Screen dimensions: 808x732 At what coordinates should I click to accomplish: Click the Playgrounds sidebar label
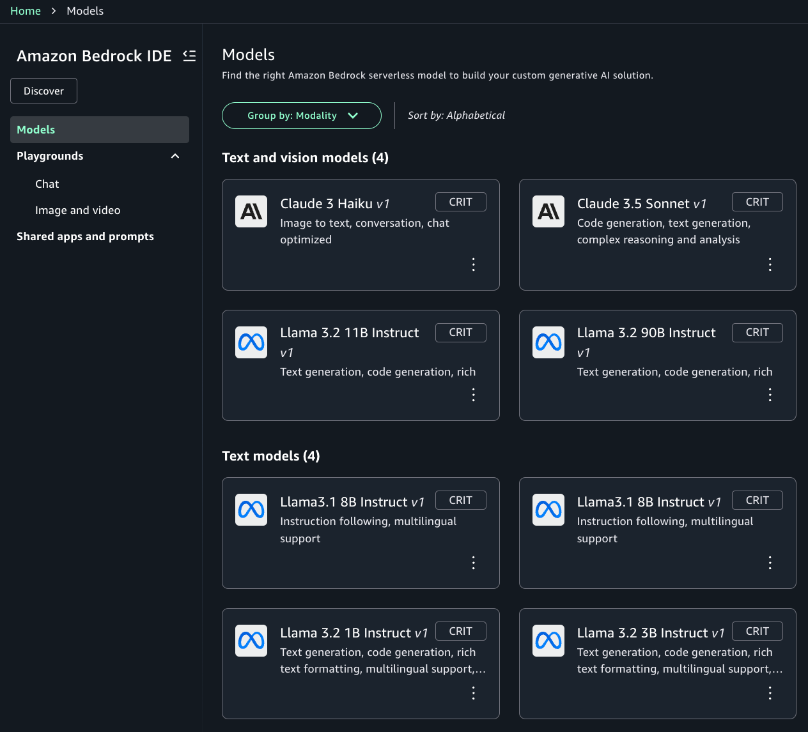click(50, 156)
